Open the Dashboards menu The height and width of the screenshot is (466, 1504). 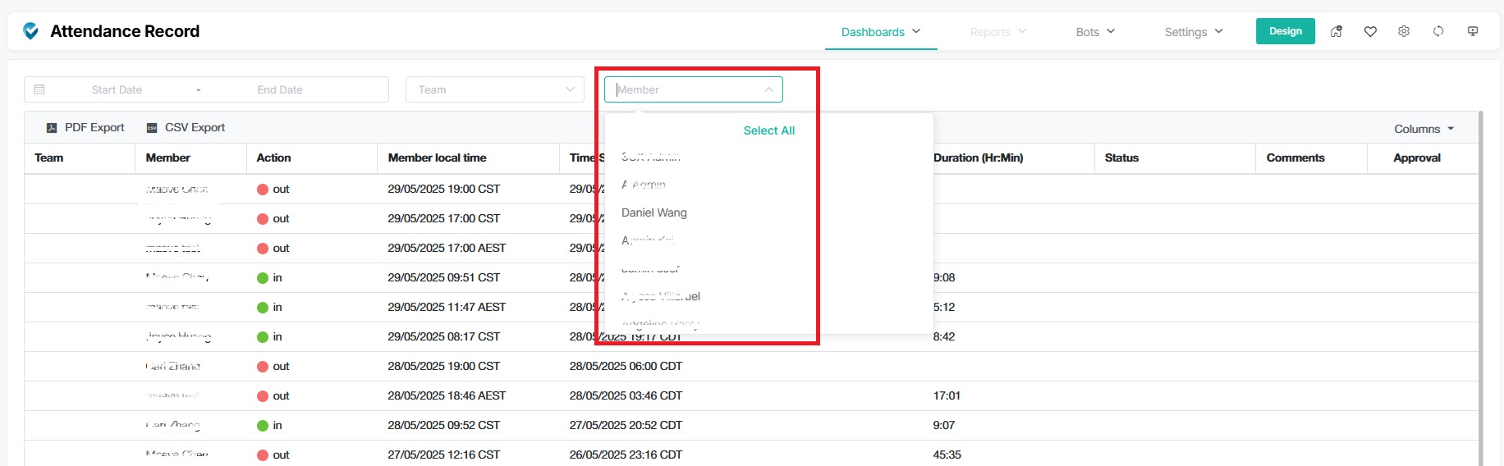click(880, 32)
